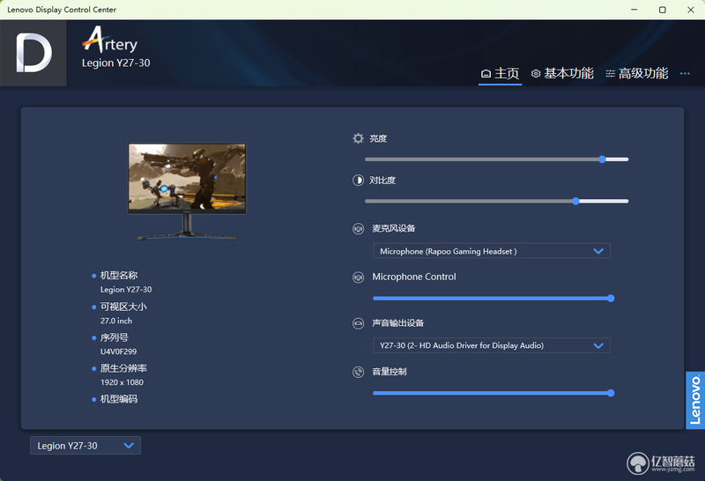Adjust the 对比度 contrast slider

click(x=497, y=201)
